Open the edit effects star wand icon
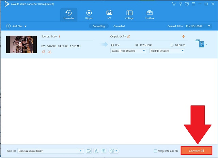The width and height of the screenshot is (218, 158). (43, 52)
